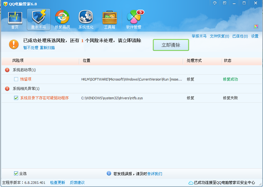Click the C:\WINDOWS\system32\drivers\ntfs.sys path

click(112, 98)
